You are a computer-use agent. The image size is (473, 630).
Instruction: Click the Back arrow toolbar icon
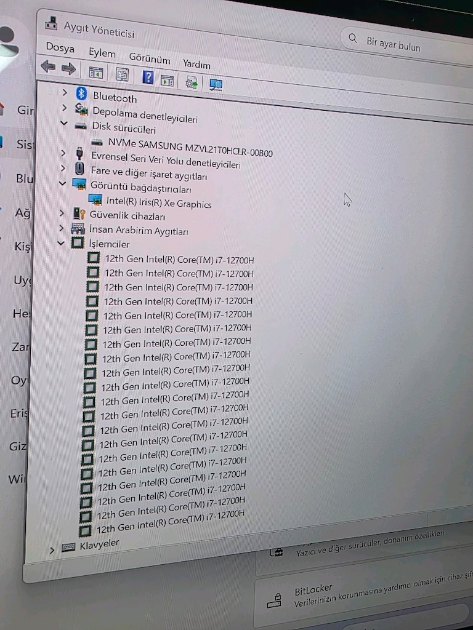click(x=48, y=66)
